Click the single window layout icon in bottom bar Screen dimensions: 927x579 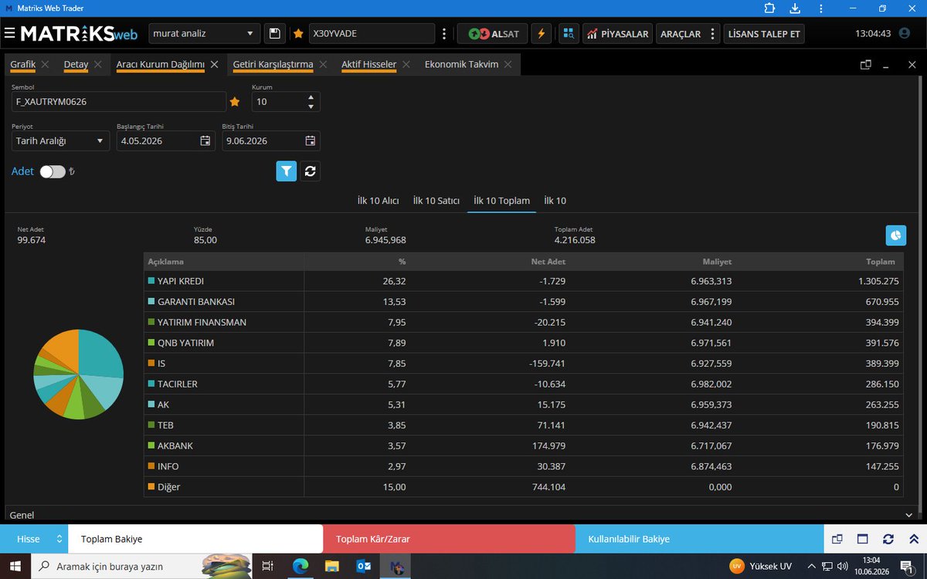pos(863,539)
